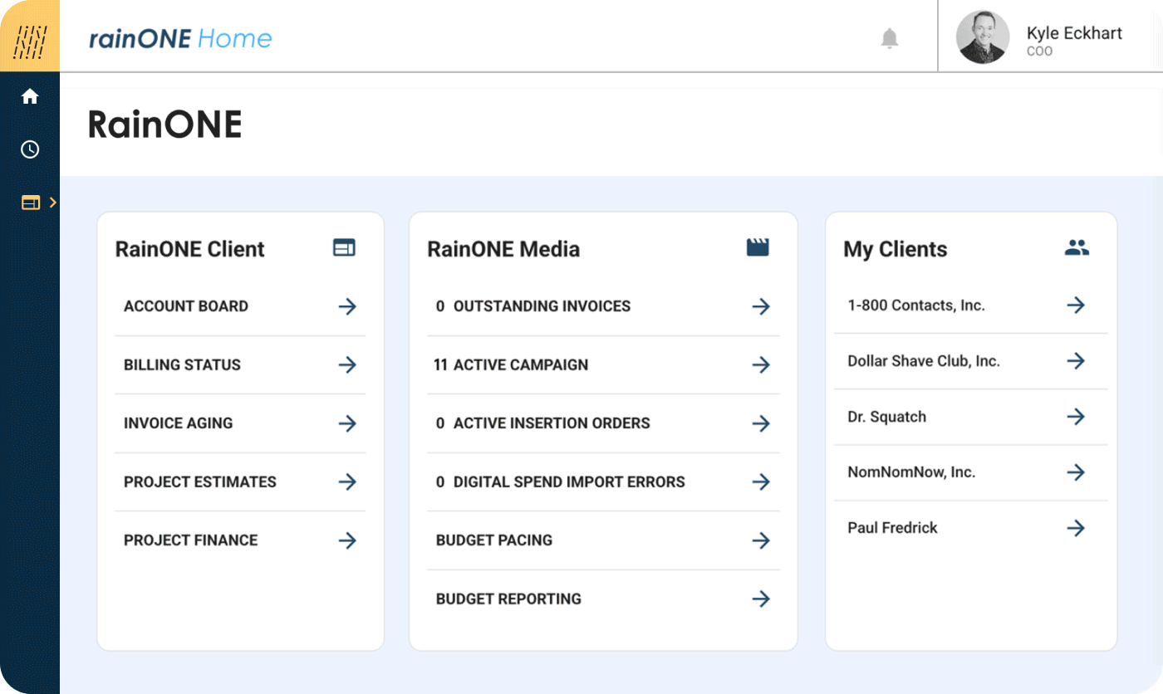Select Dollar Shave Club, Inc. client
This screenshot has height=694, width=1163.
(970, 361)
